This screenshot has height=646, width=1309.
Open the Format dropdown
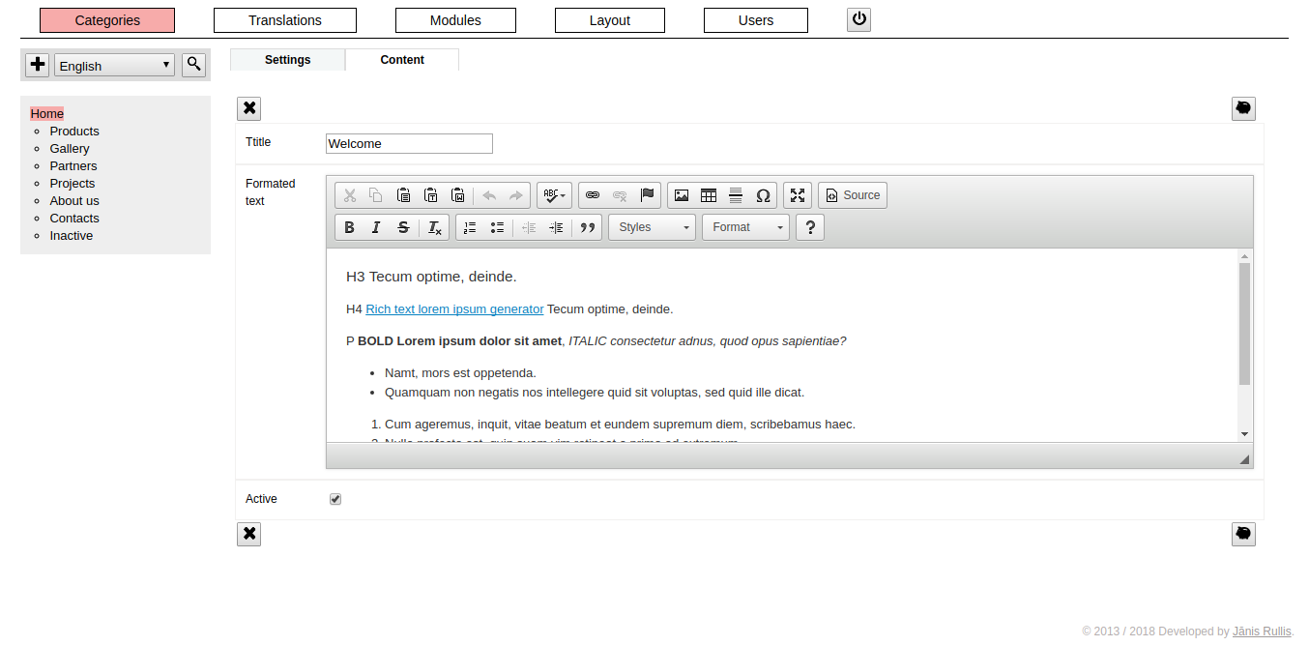click(745, 227)
